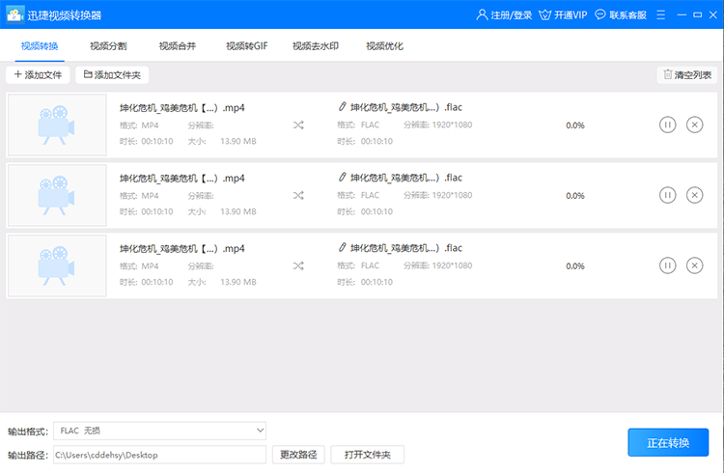
Task: Click the second video's camera thumbnail
Action: [x=57, y=195]
